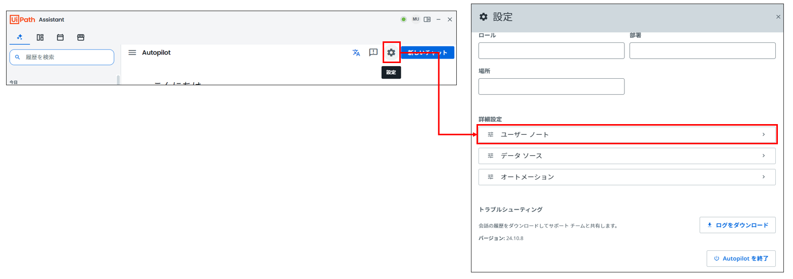Open the データ ソース row
The width and height of the screenshot is (793, 279).
pos(627,156)
